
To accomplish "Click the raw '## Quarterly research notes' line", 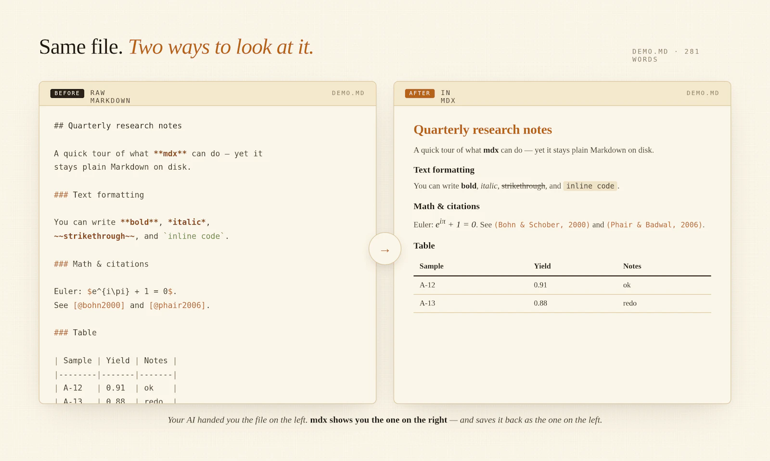I will pyautogui.click(x=118, y=126).
